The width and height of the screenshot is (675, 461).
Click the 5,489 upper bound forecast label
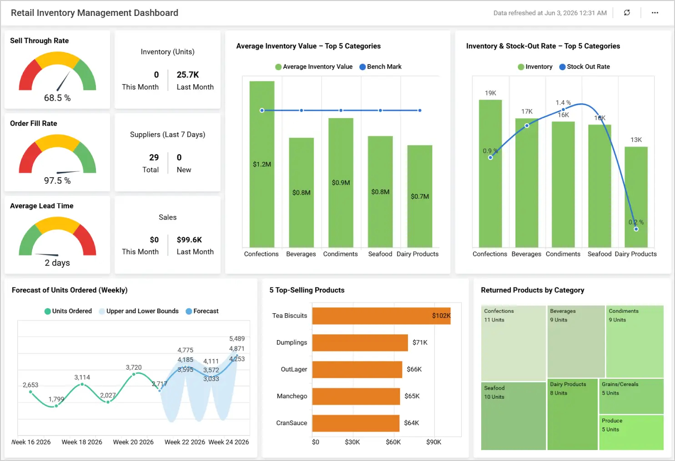(x=237, y=339)
